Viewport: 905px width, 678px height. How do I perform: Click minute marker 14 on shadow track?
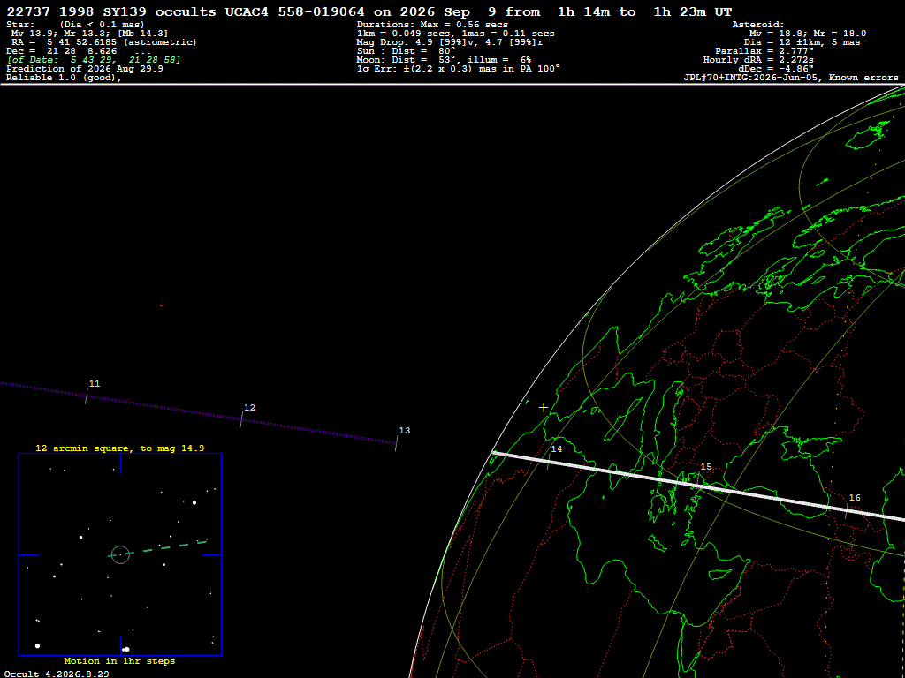[549, 462]
